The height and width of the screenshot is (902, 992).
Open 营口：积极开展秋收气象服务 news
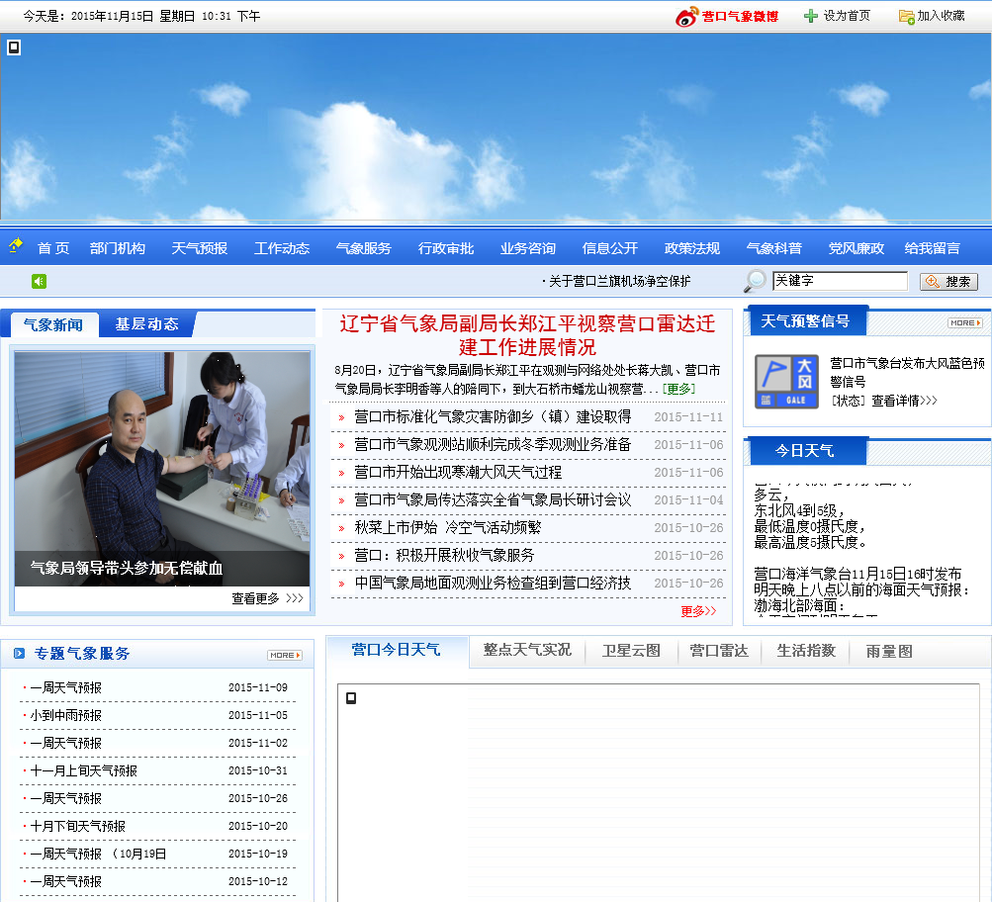[444, 556]
